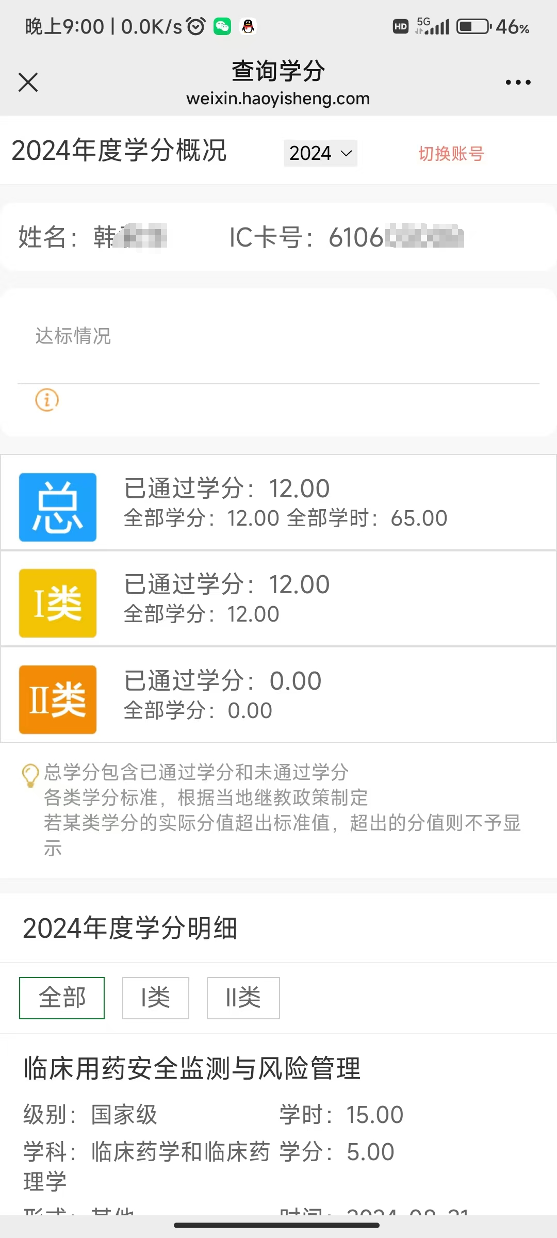Expand the 2024 year dropdown
Viewport: 557px width, 1238px height.
[x=320, y=153]
